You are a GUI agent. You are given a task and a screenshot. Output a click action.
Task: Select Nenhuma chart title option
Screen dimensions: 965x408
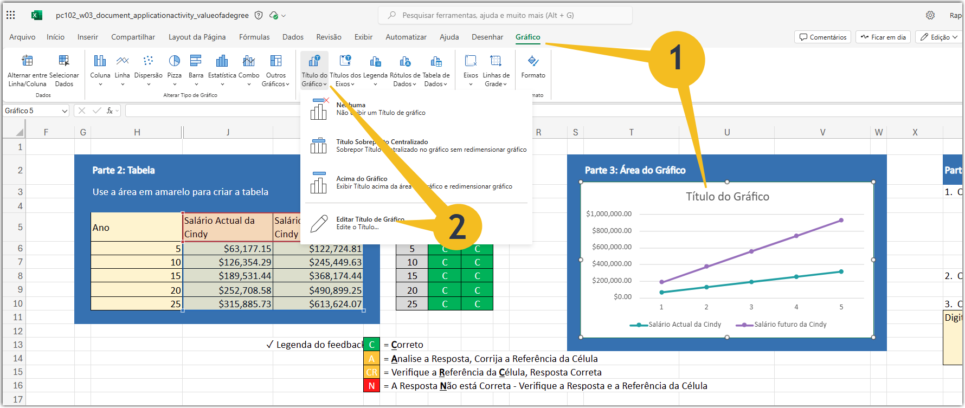point(416,109)
